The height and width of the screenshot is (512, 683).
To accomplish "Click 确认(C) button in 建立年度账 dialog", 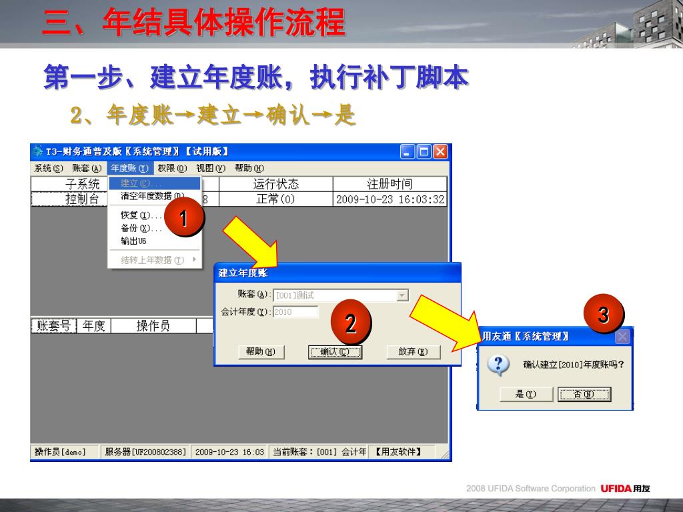I will coord(335,352).
